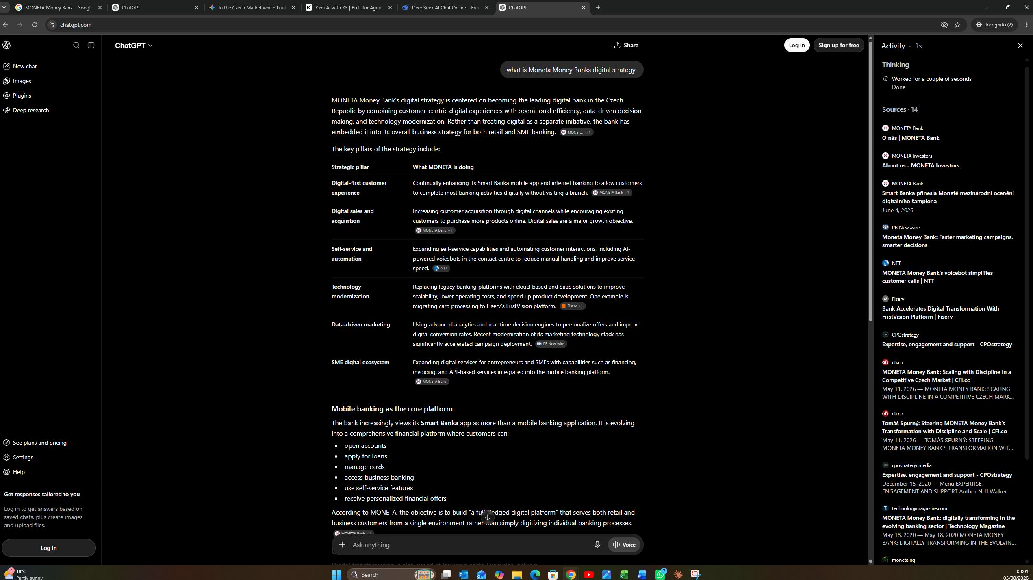Open the Chrome three-dot menu
This screenshot has height=580, width=1033.
(1027, 25)
